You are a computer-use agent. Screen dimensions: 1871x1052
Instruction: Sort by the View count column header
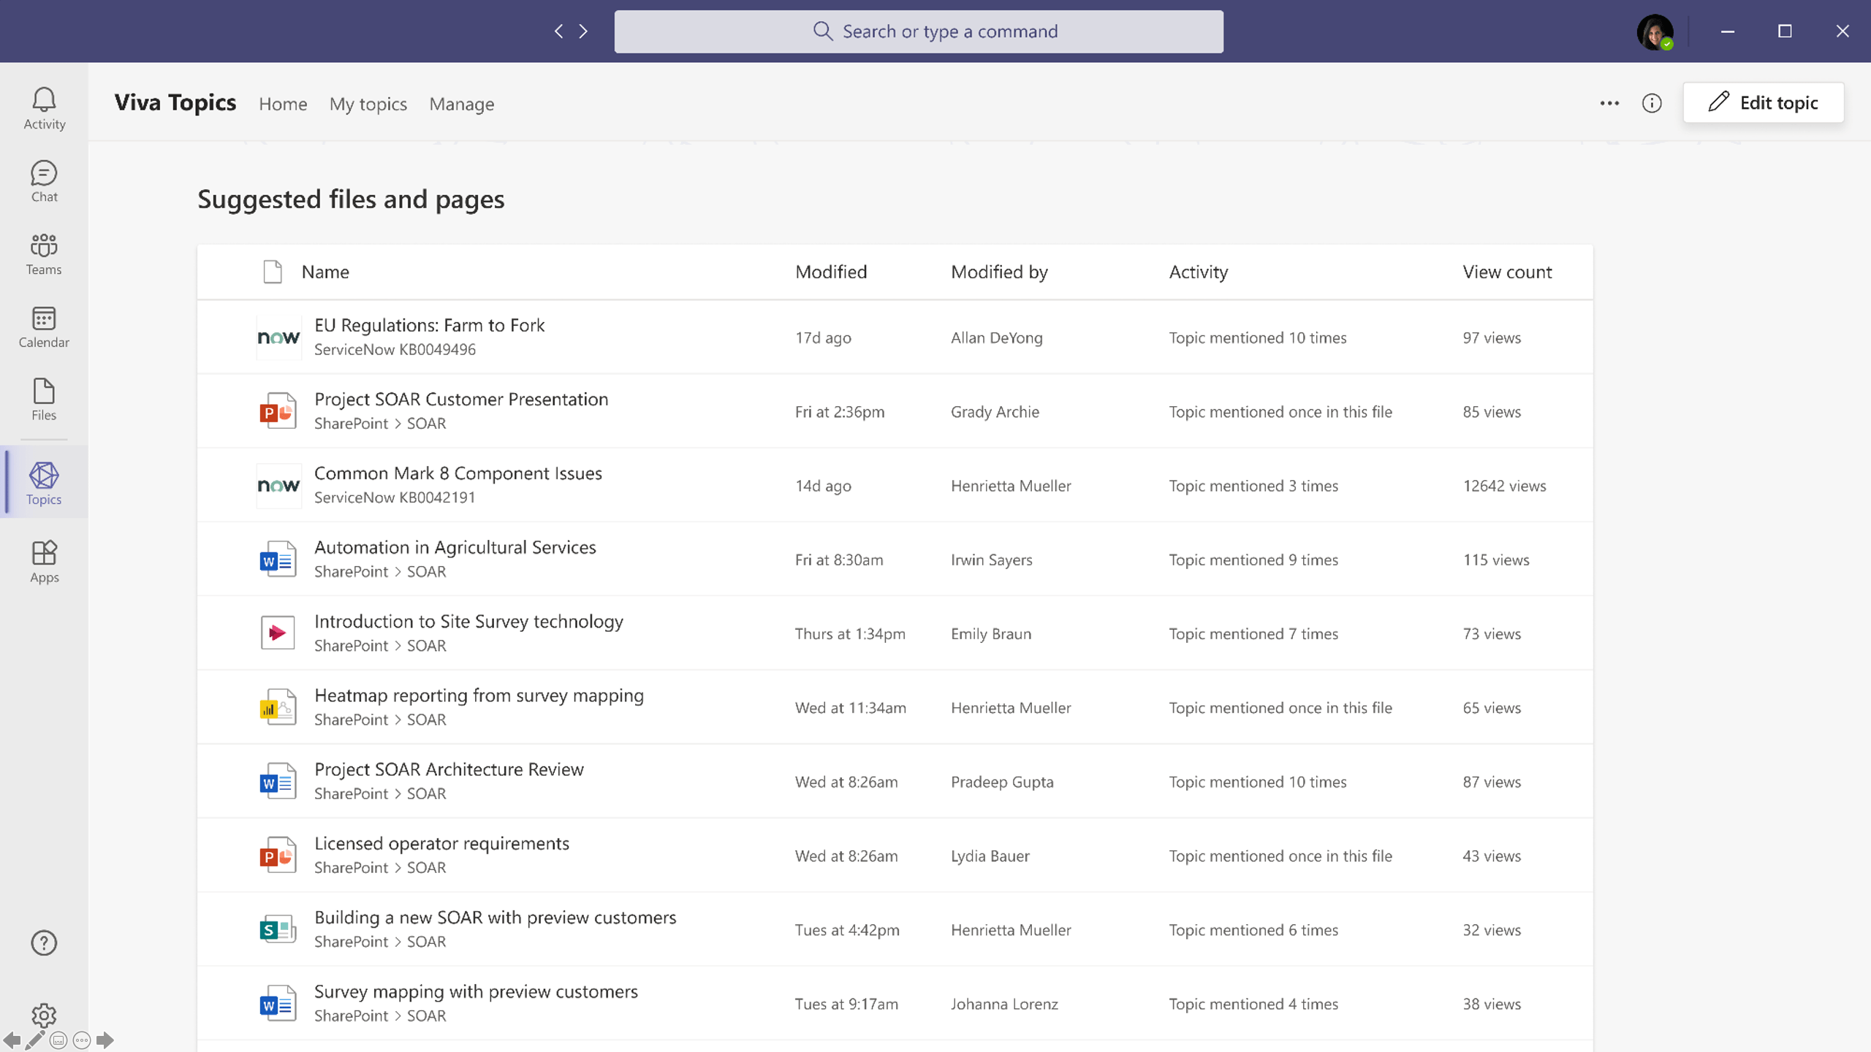tap(1507, 272)
